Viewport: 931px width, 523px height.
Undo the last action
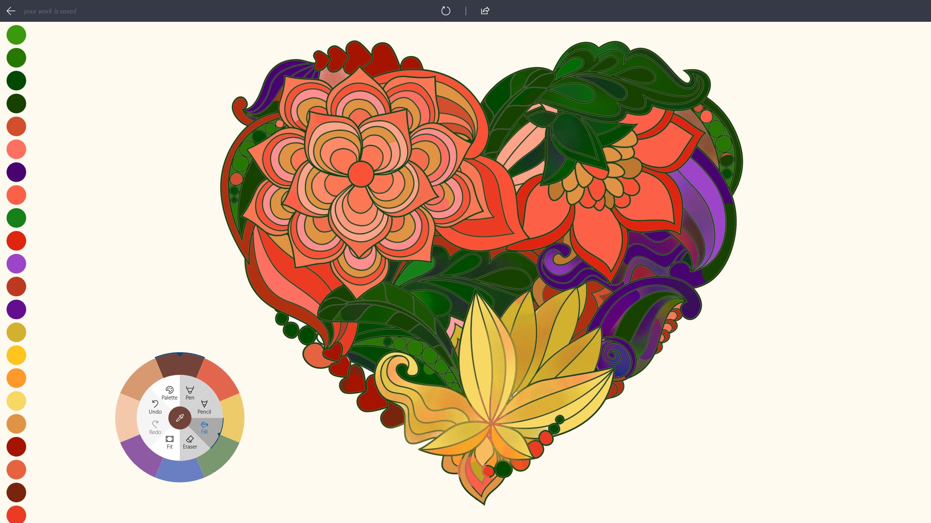155,407
